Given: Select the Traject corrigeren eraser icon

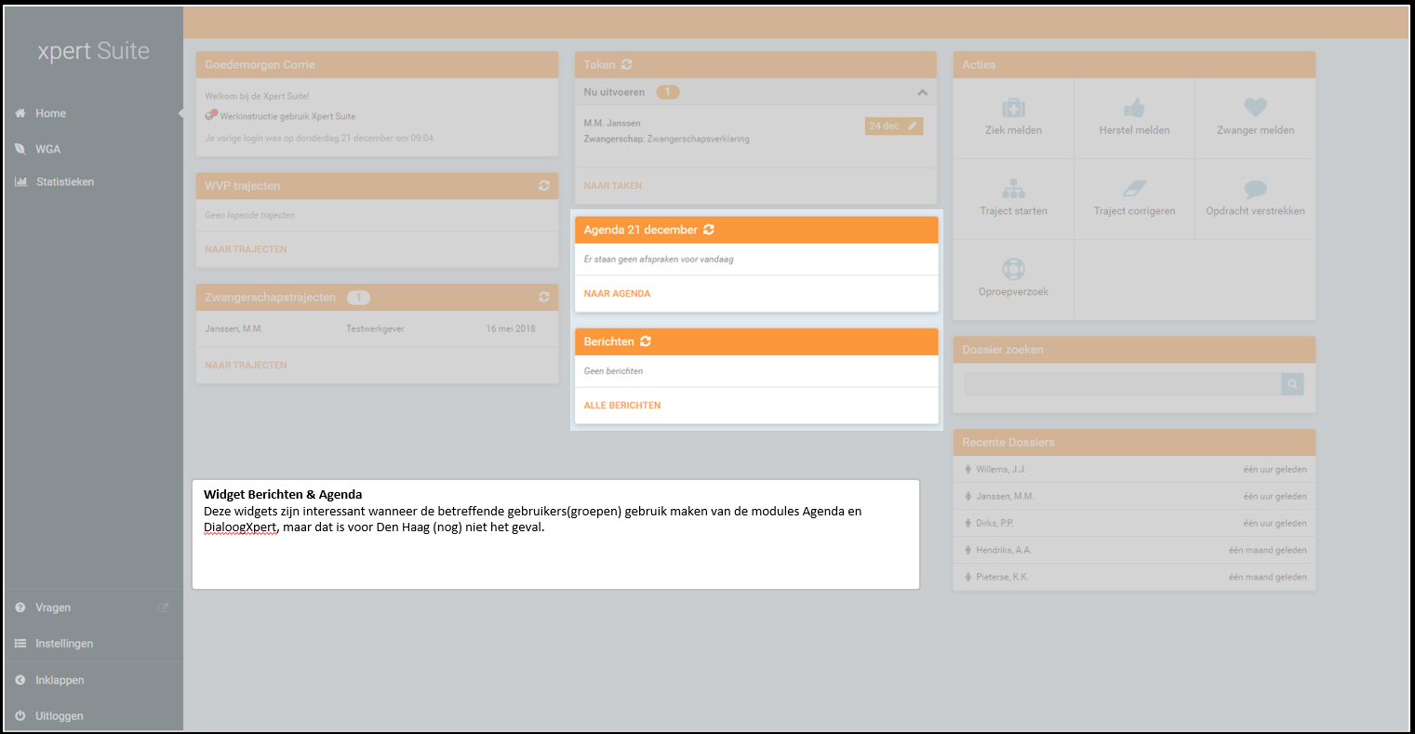Looking at the screenshot, I should (1134, 189).
